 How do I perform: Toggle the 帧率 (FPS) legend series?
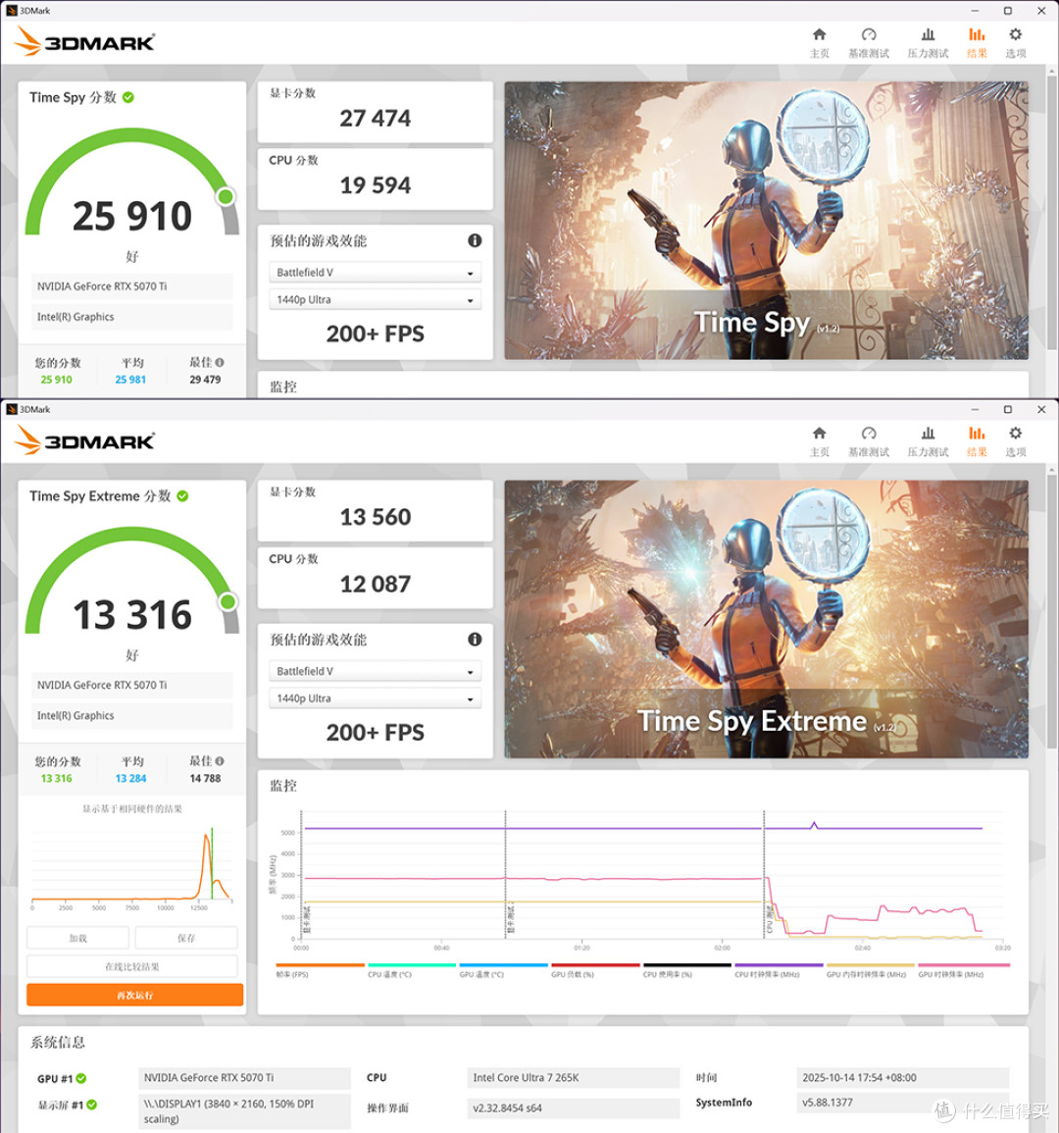pos(320,970)
